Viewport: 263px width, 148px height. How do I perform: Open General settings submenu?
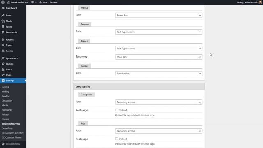point(5,87)
